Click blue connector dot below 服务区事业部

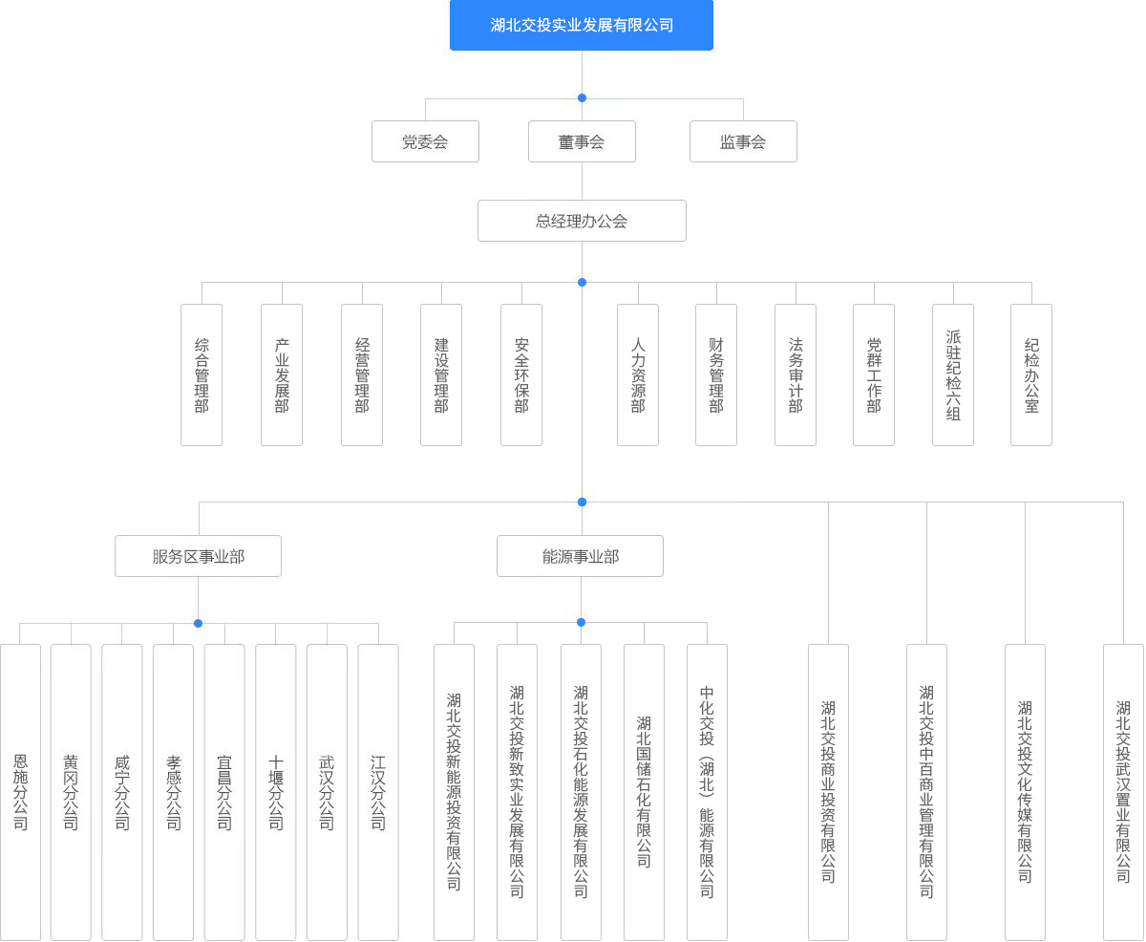[x=199, y=623]
